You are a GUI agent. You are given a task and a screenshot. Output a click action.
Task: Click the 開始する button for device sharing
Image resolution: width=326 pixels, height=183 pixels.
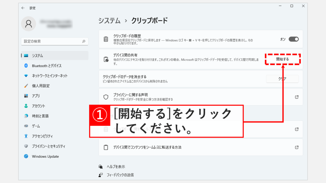pos(282,59)
